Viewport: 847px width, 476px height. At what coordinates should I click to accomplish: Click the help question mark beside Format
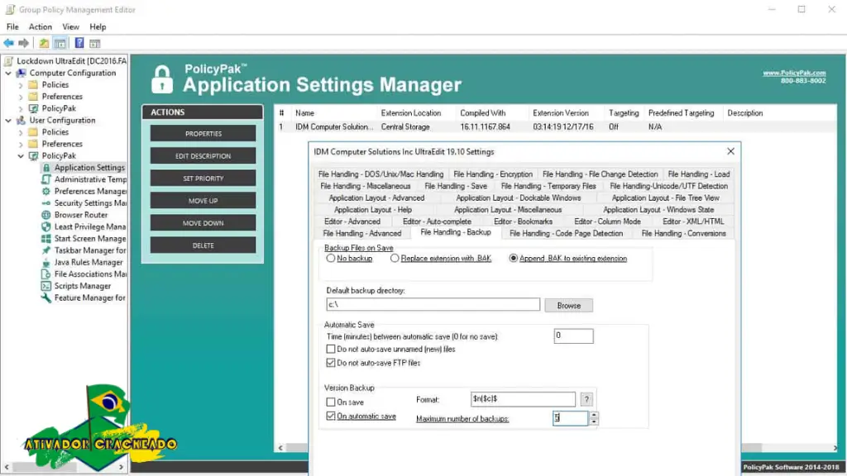(586, 399)
